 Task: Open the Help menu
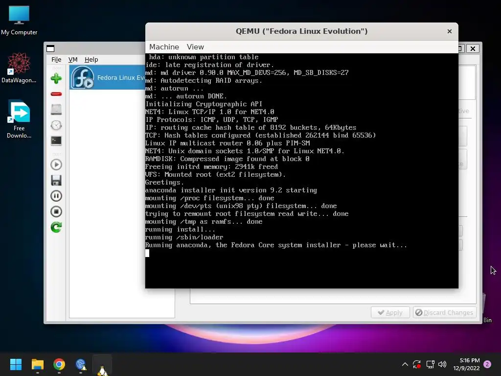point(91,59)
